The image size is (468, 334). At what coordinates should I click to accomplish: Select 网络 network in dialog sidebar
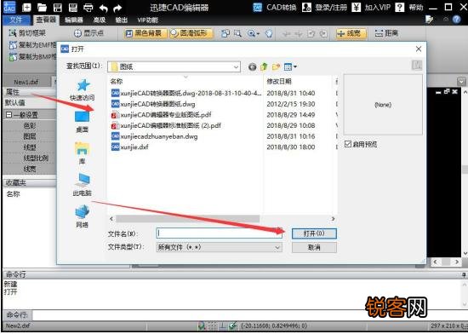pyautogui.click(x=82, y=216)
